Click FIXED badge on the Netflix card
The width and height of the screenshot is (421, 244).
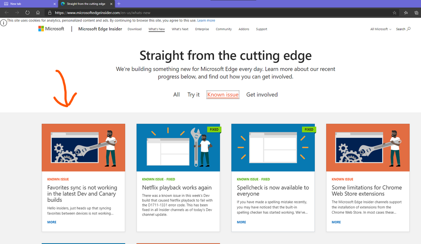(x=214, y=129)
